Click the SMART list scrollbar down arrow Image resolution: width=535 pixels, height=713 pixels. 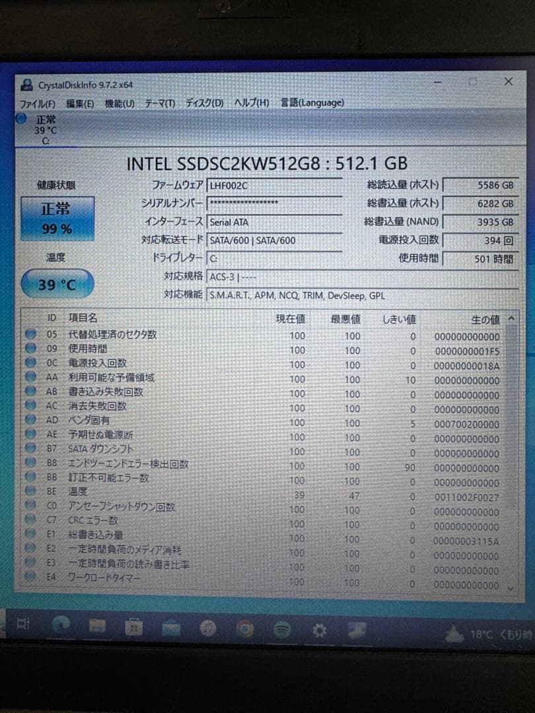pos(511,588)
